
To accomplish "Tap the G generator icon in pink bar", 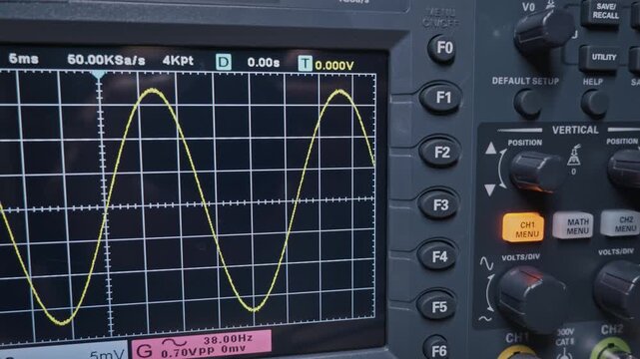I will coord(144,350).
